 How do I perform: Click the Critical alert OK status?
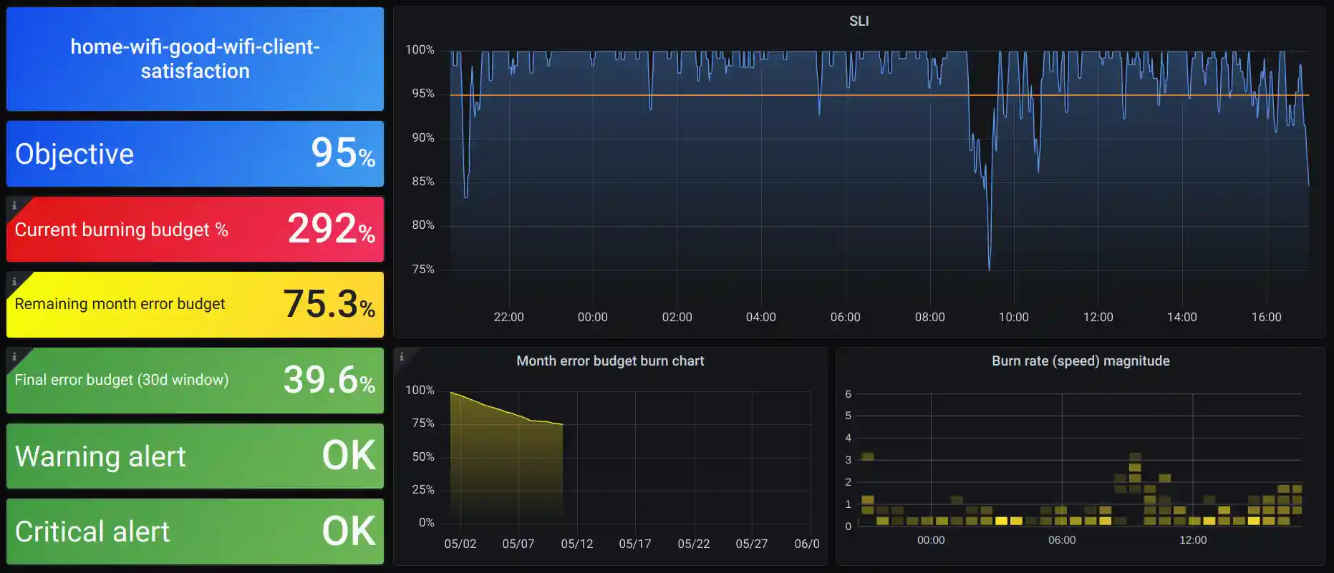349,532
